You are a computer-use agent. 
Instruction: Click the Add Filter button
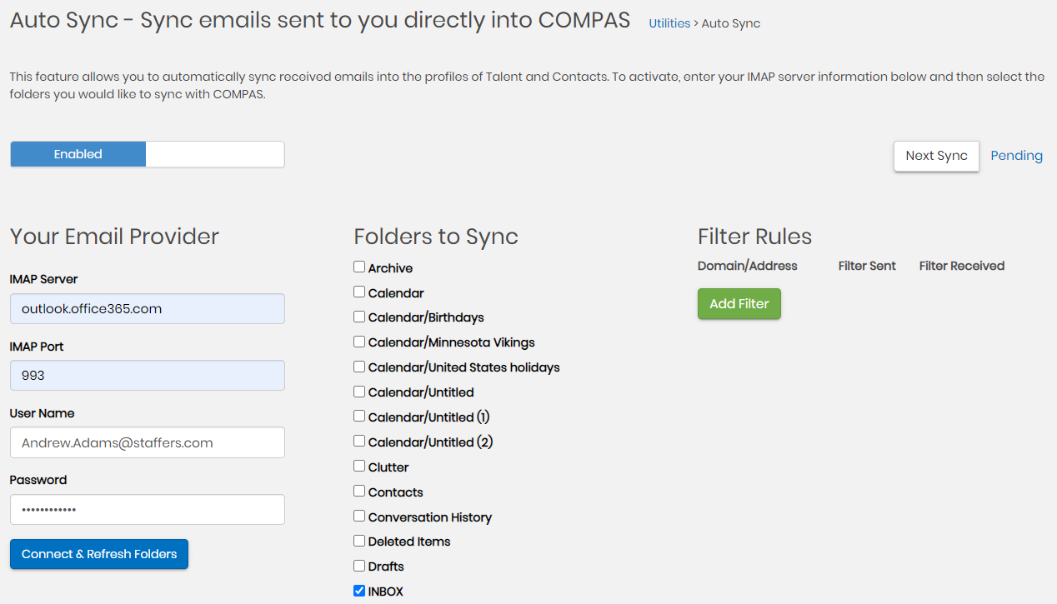point(739,304)
